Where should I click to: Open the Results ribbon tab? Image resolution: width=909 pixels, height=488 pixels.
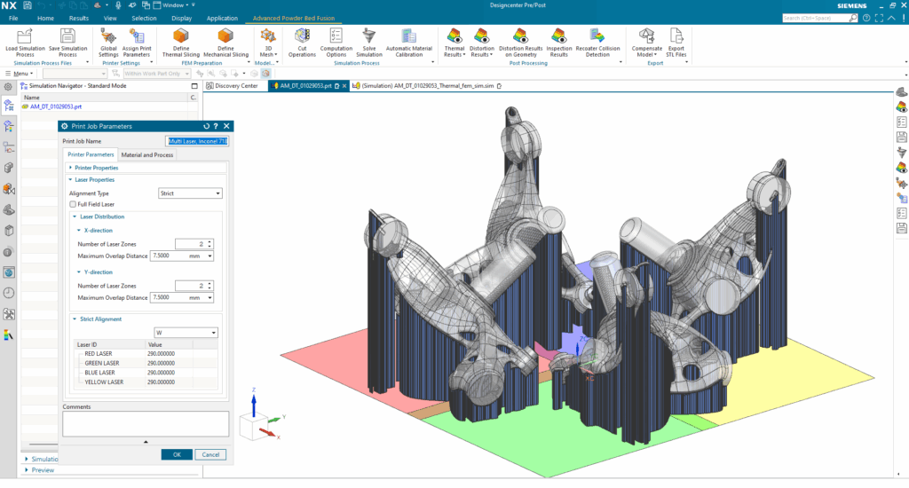[x=78, y=18]
